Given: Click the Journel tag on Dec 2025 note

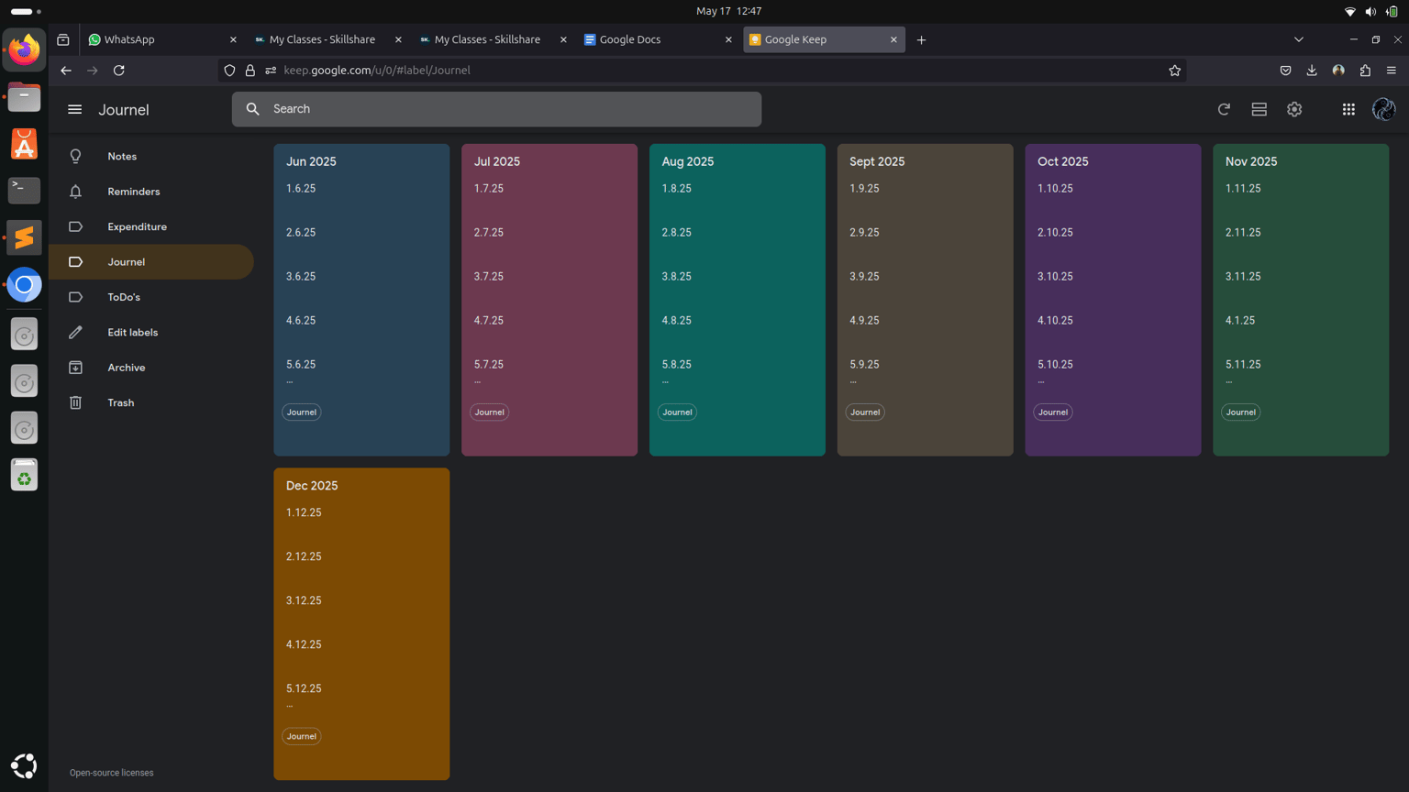Looking at the screenshot, I should tap(302, 737).
